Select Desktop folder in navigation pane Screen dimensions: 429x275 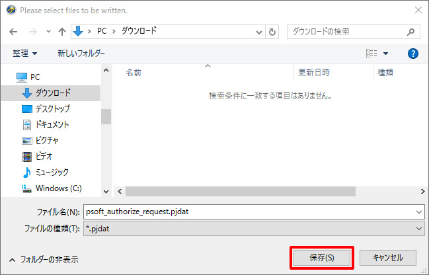tap(52, 108)
